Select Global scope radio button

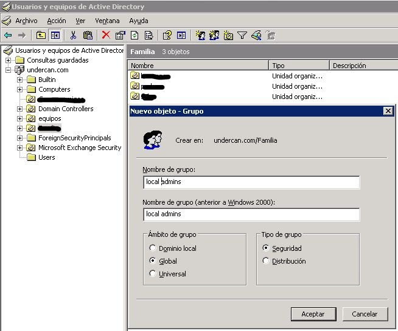[x=153, y=261]
